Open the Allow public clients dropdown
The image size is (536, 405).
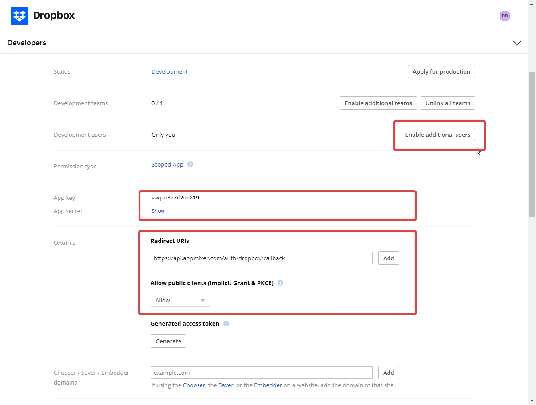click(180, 301)
